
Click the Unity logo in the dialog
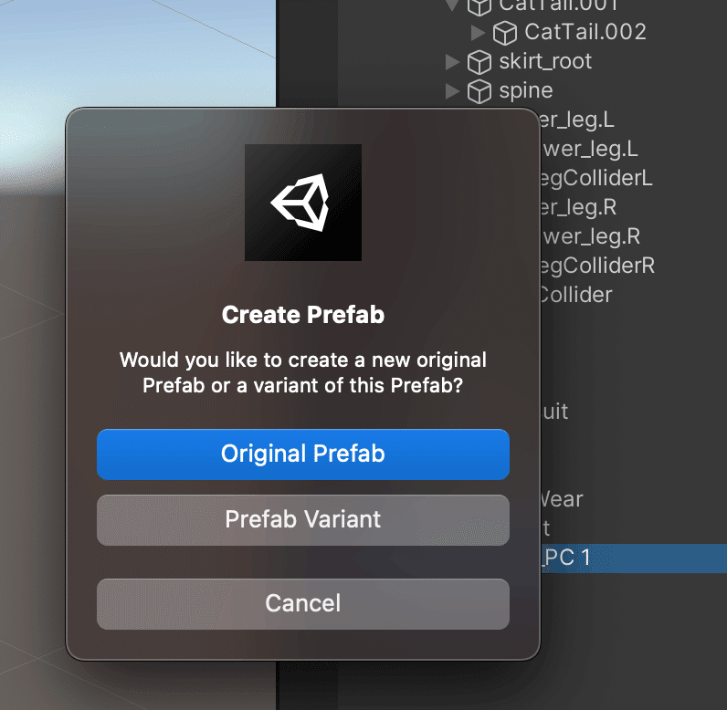pos(302,202)
